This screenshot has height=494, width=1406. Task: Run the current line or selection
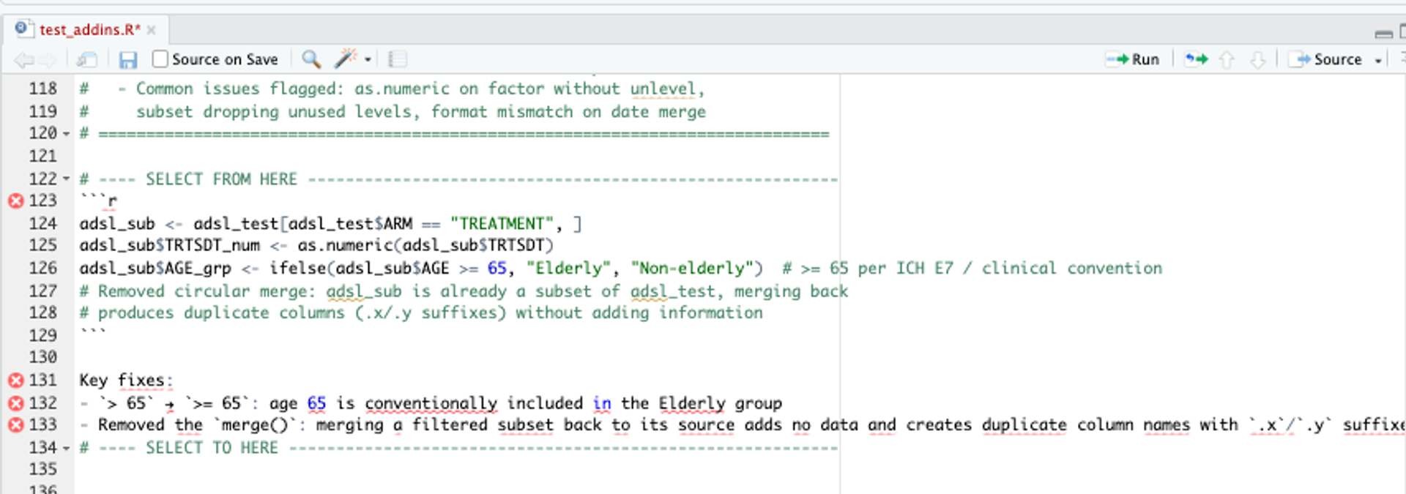tap(1132, 59)
